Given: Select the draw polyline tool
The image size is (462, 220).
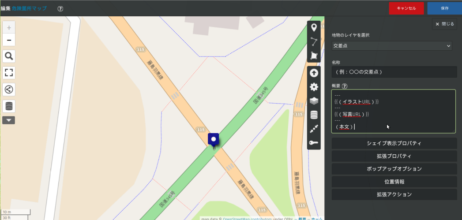Looking at the screenshot, I should [314, 42].
